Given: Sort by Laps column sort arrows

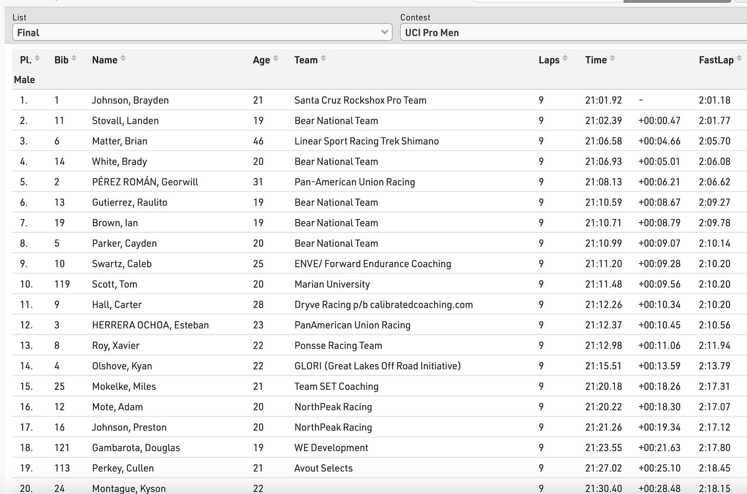Looking at the screenshot, I should pyautogui.click(x=565, y=58).
